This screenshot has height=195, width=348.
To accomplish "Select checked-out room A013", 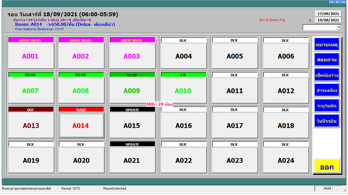I will [30, 126].
